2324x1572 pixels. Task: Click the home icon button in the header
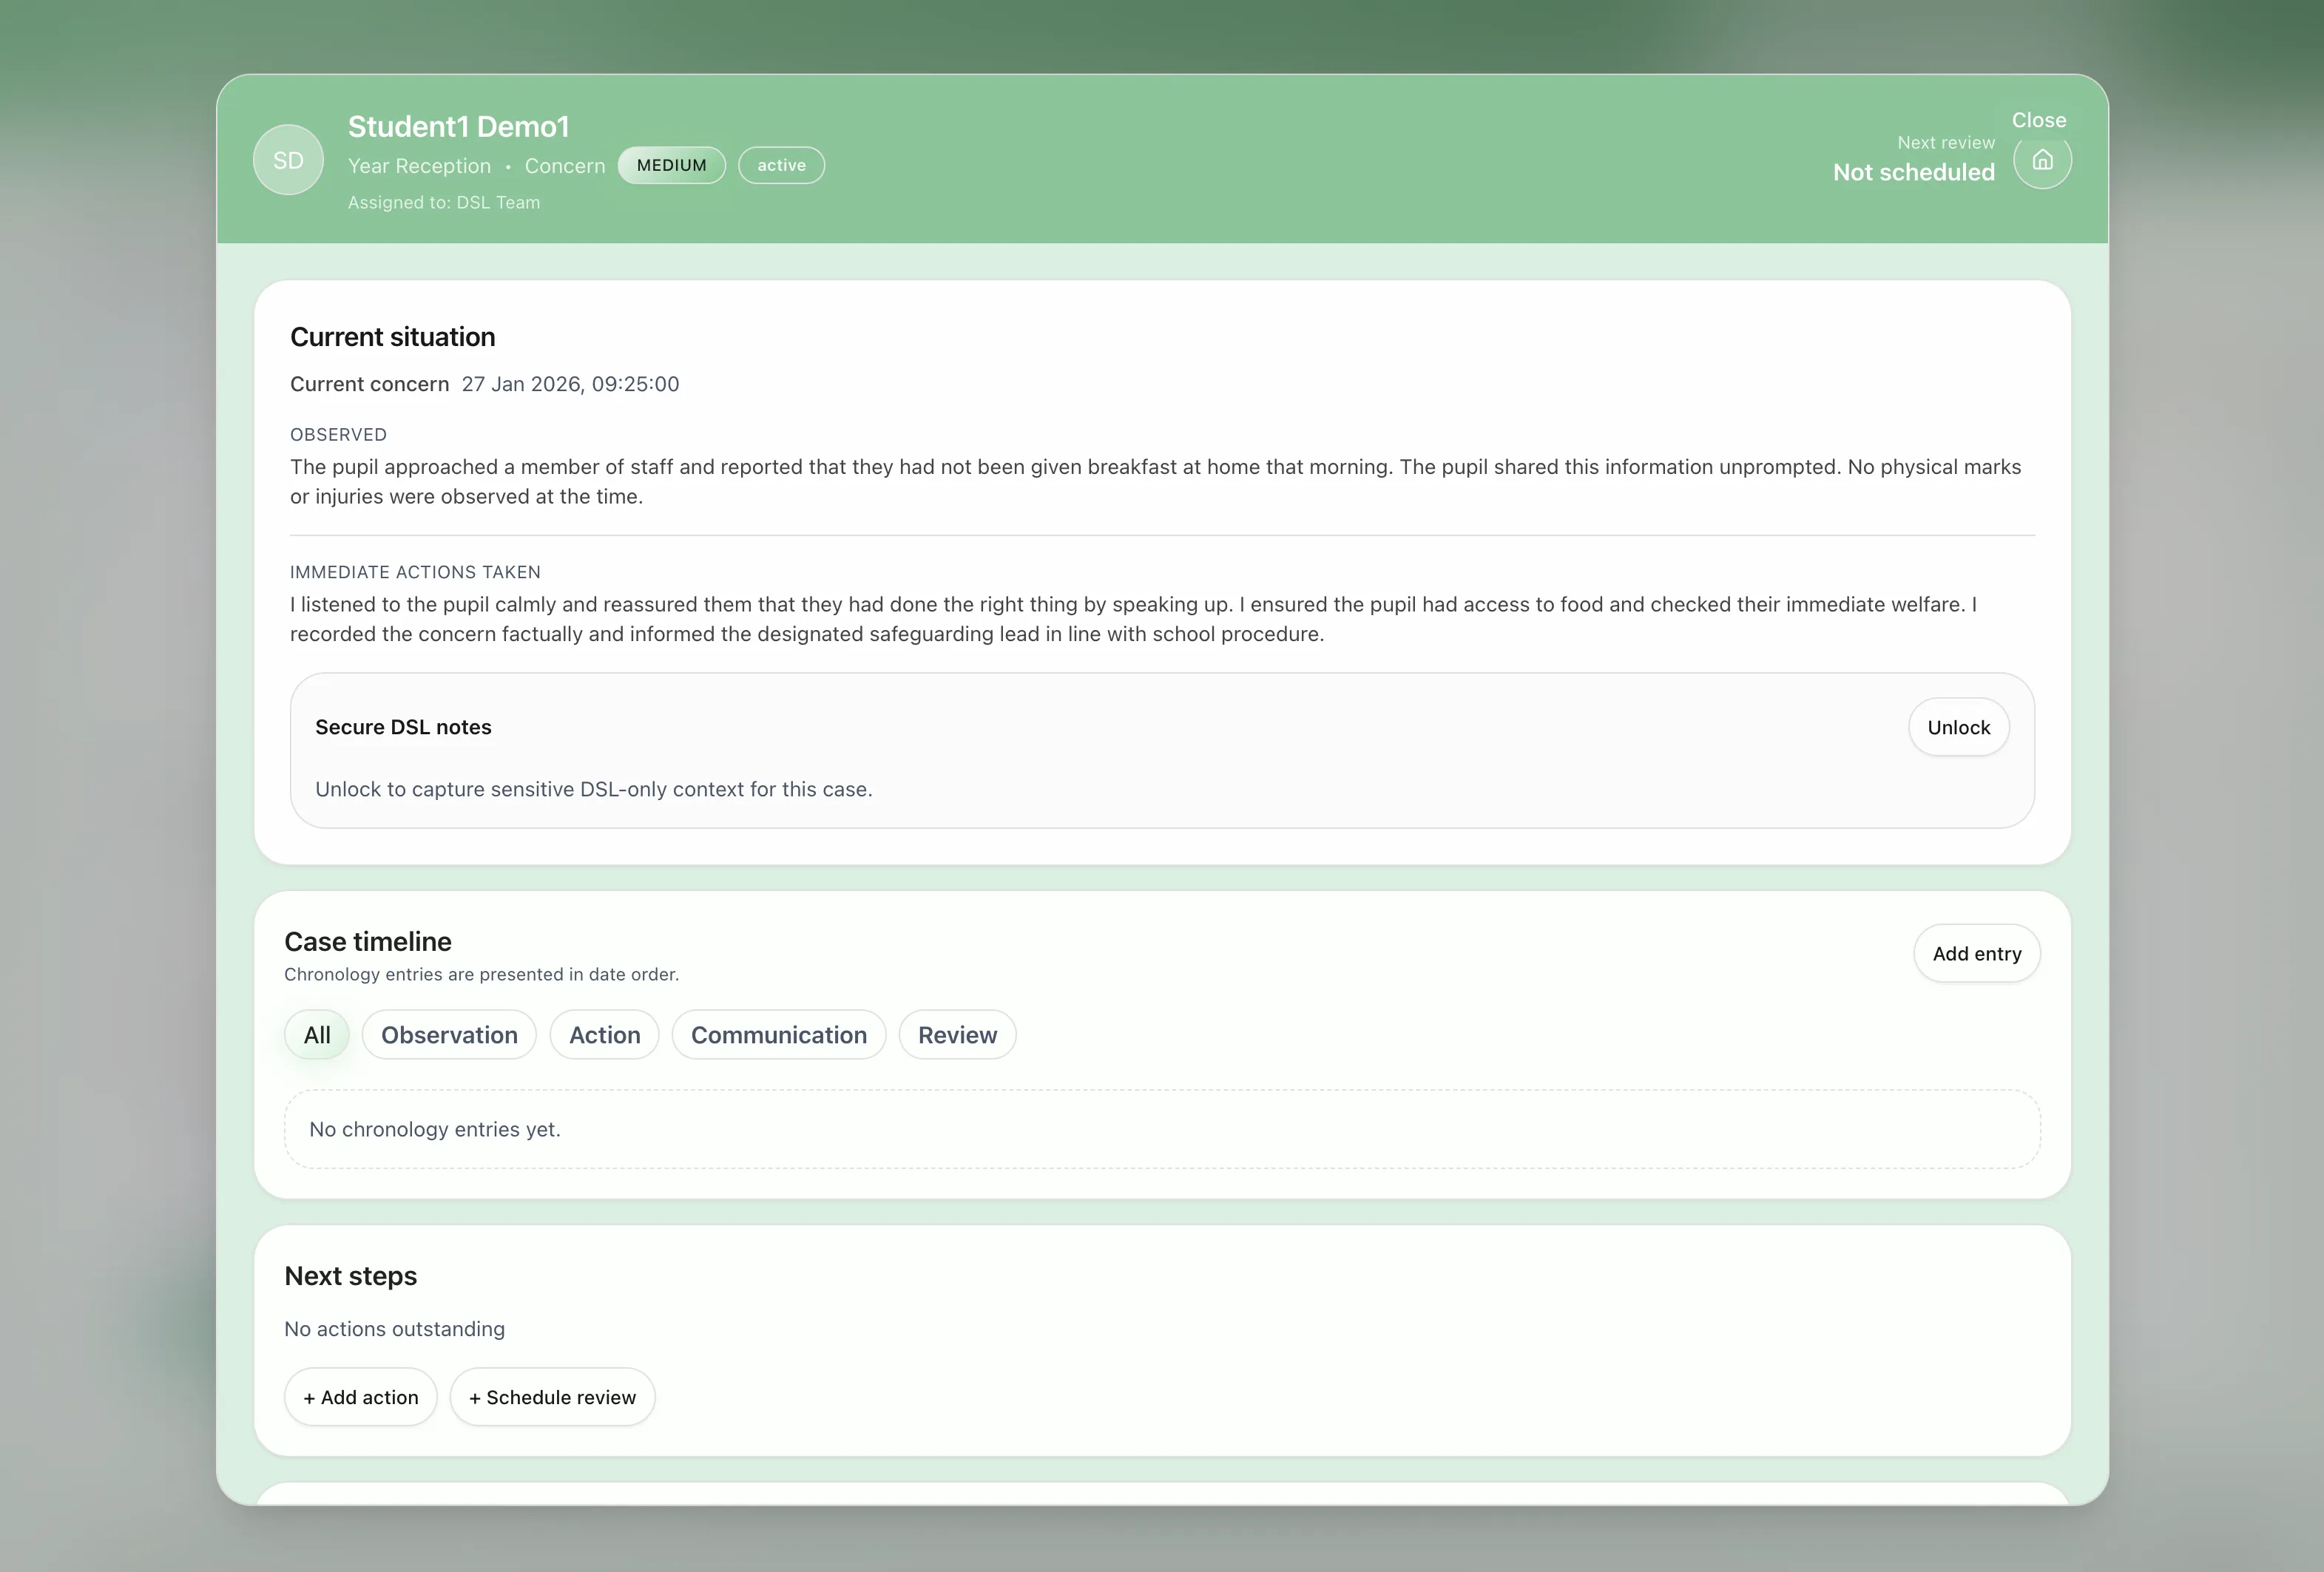2042,160
